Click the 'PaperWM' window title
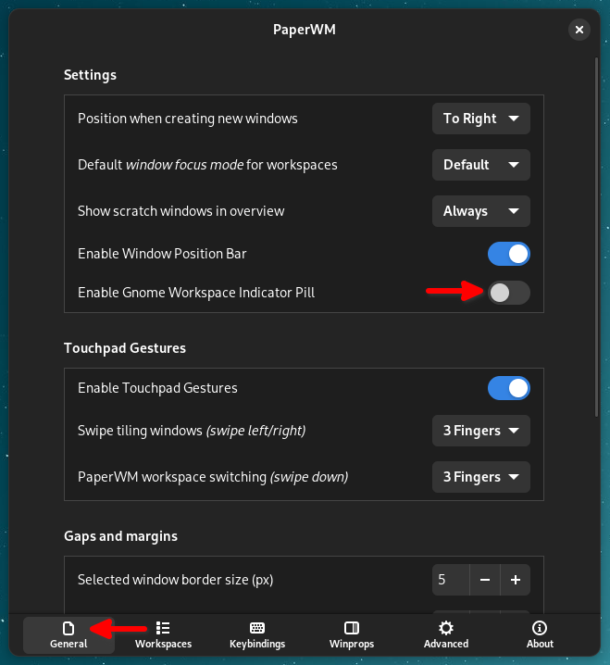This screenshot has width=610, height=665. coord(305,30)
